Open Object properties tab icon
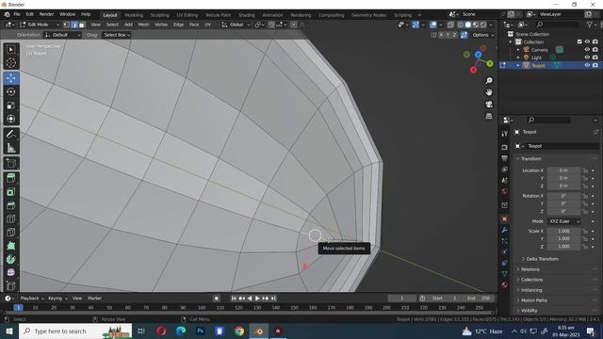The height and width of the screenshot is (339, 603). point(505,218)
